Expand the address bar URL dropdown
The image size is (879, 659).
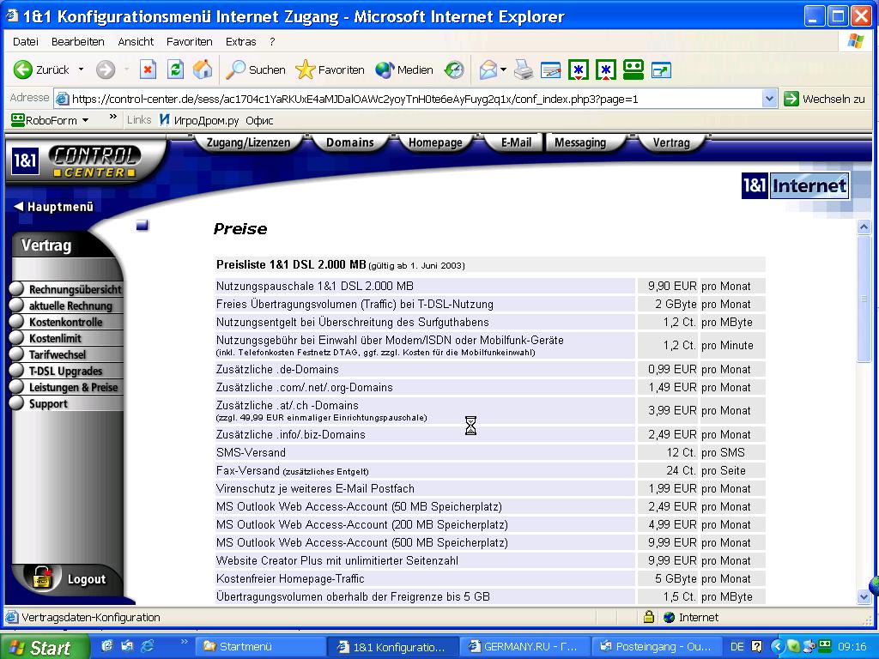[769, 100]
